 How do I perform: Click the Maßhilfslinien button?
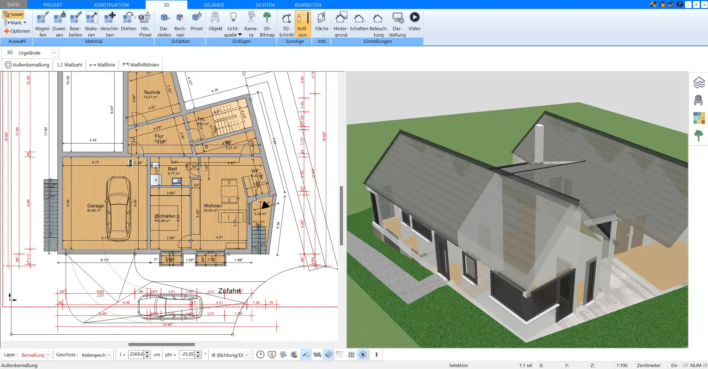[141, 65]
